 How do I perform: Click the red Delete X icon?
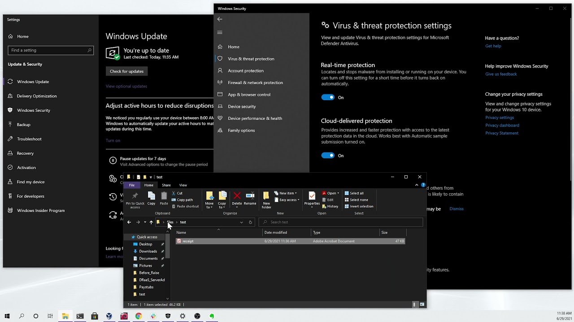[x=237, y=196]
